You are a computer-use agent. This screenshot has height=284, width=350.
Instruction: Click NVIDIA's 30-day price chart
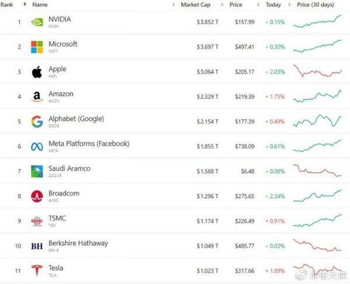pos(318,22)
